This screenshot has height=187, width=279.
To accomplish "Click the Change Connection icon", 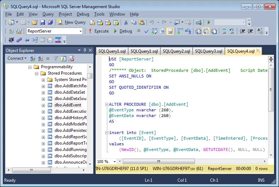I will click(19, 31).
